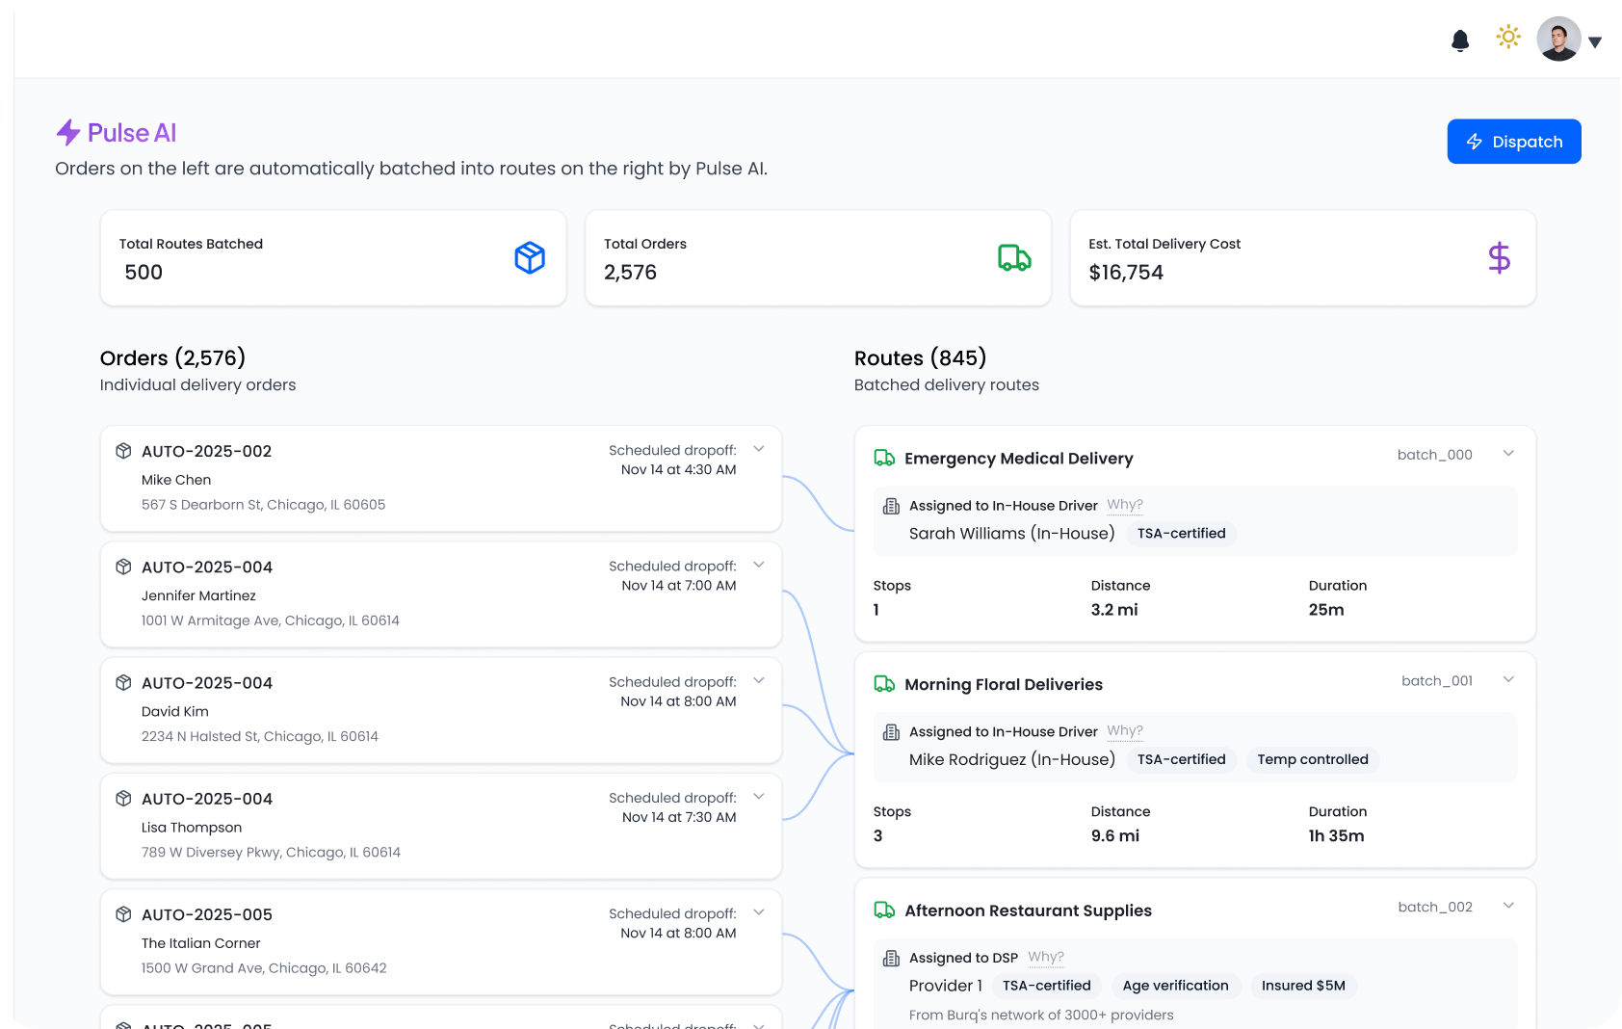
Task: Click the building icon by Sarah Williams' assignment
Action: point(892,506)
